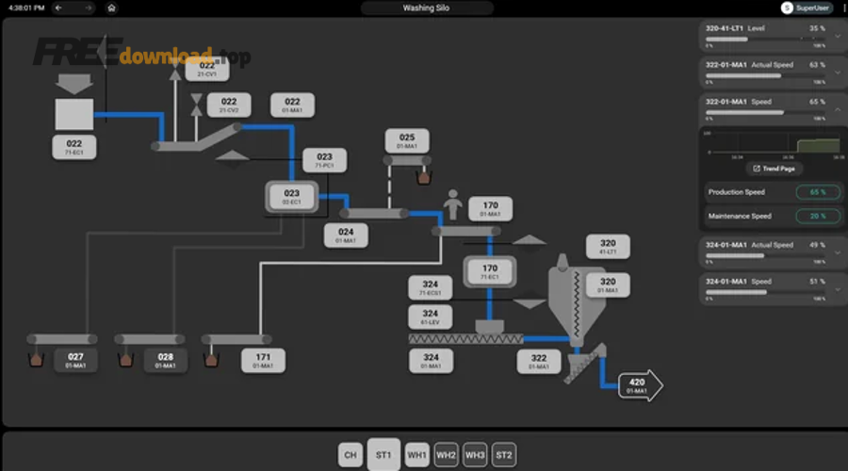Switch to the CH page tab
Image resolution: width=848 pixels, height=471 pixels.
[x=351, y=455]
